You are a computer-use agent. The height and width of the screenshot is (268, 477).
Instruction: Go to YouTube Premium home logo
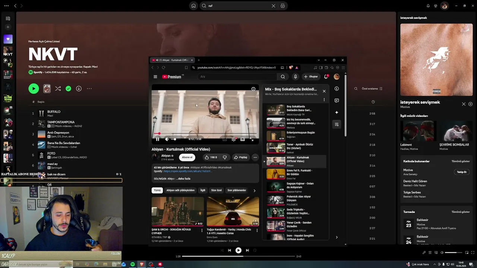171,77
